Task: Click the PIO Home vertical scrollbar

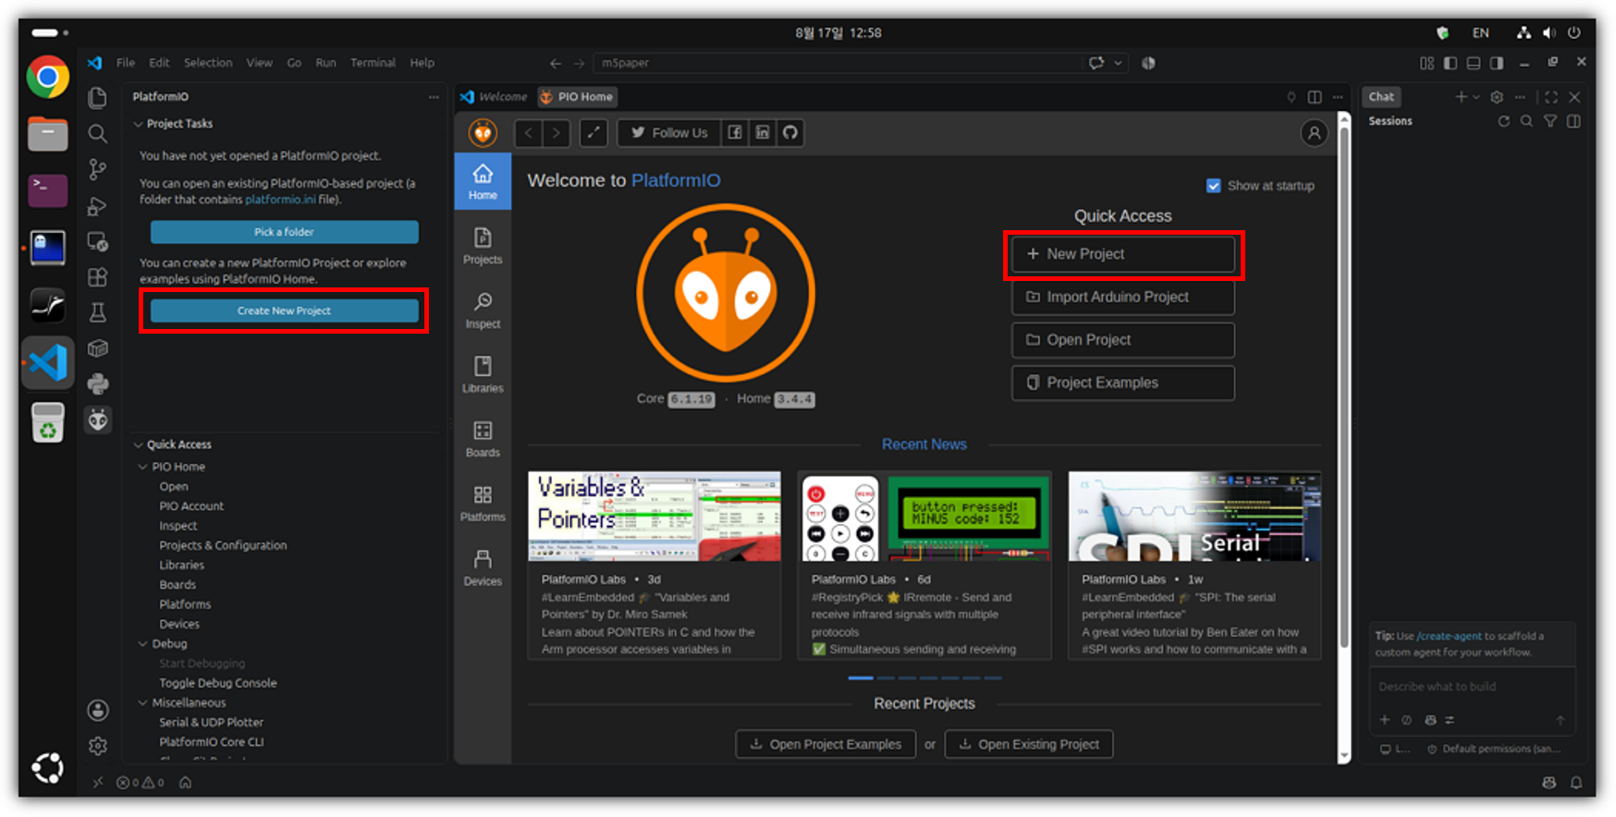Action: coord(1344,388)
